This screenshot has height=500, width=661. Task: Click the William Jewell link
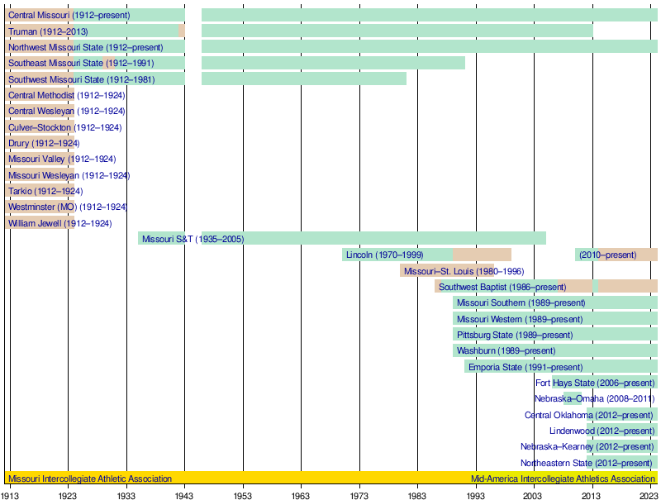click(35, 223)
